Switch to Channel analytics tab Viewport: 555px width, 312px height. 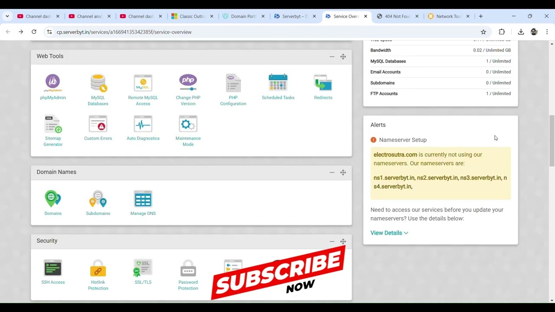pyautogui.click(x=85, y=16)
